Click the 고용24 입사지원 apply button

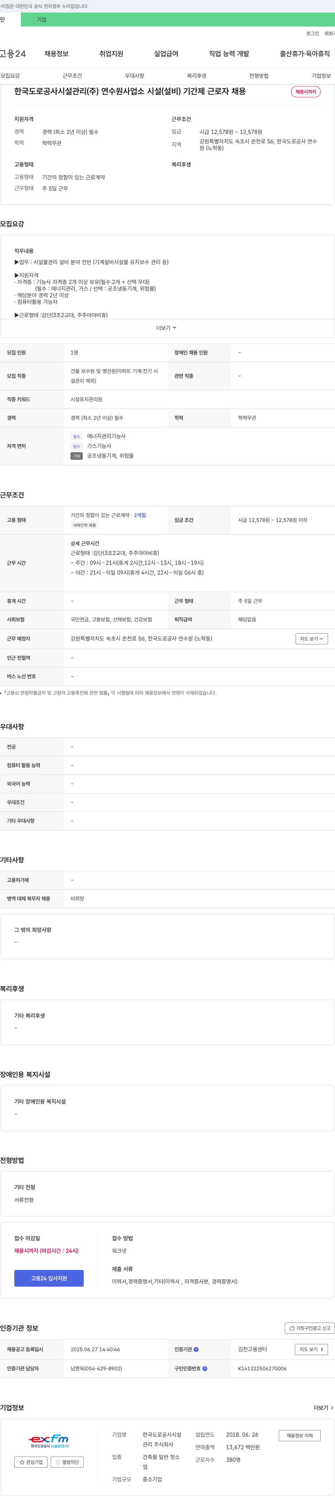[49, 1278]
